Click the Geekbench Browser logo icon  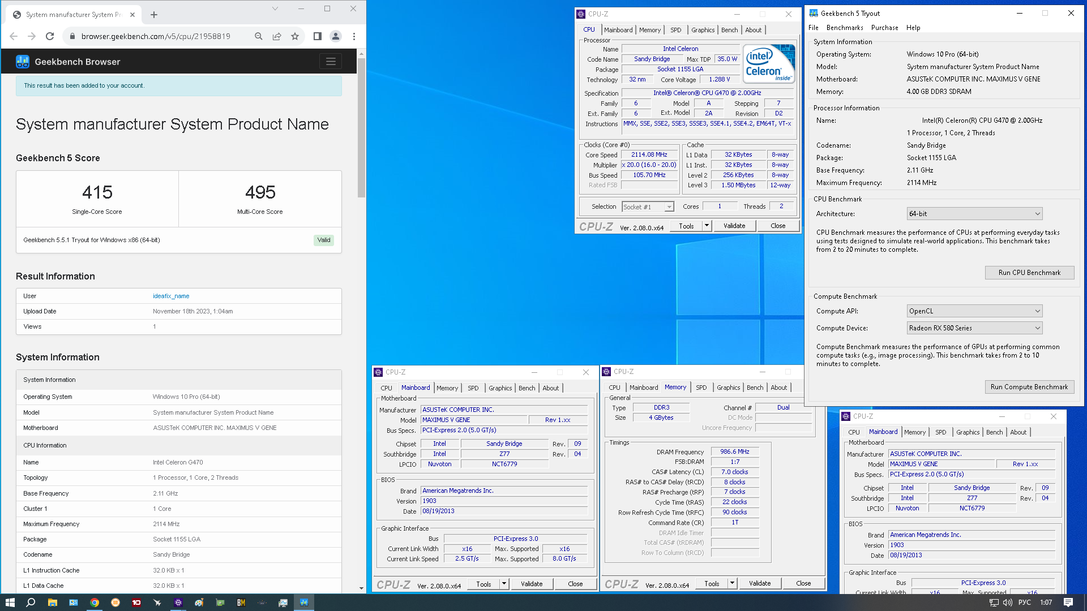pos(23,62)
